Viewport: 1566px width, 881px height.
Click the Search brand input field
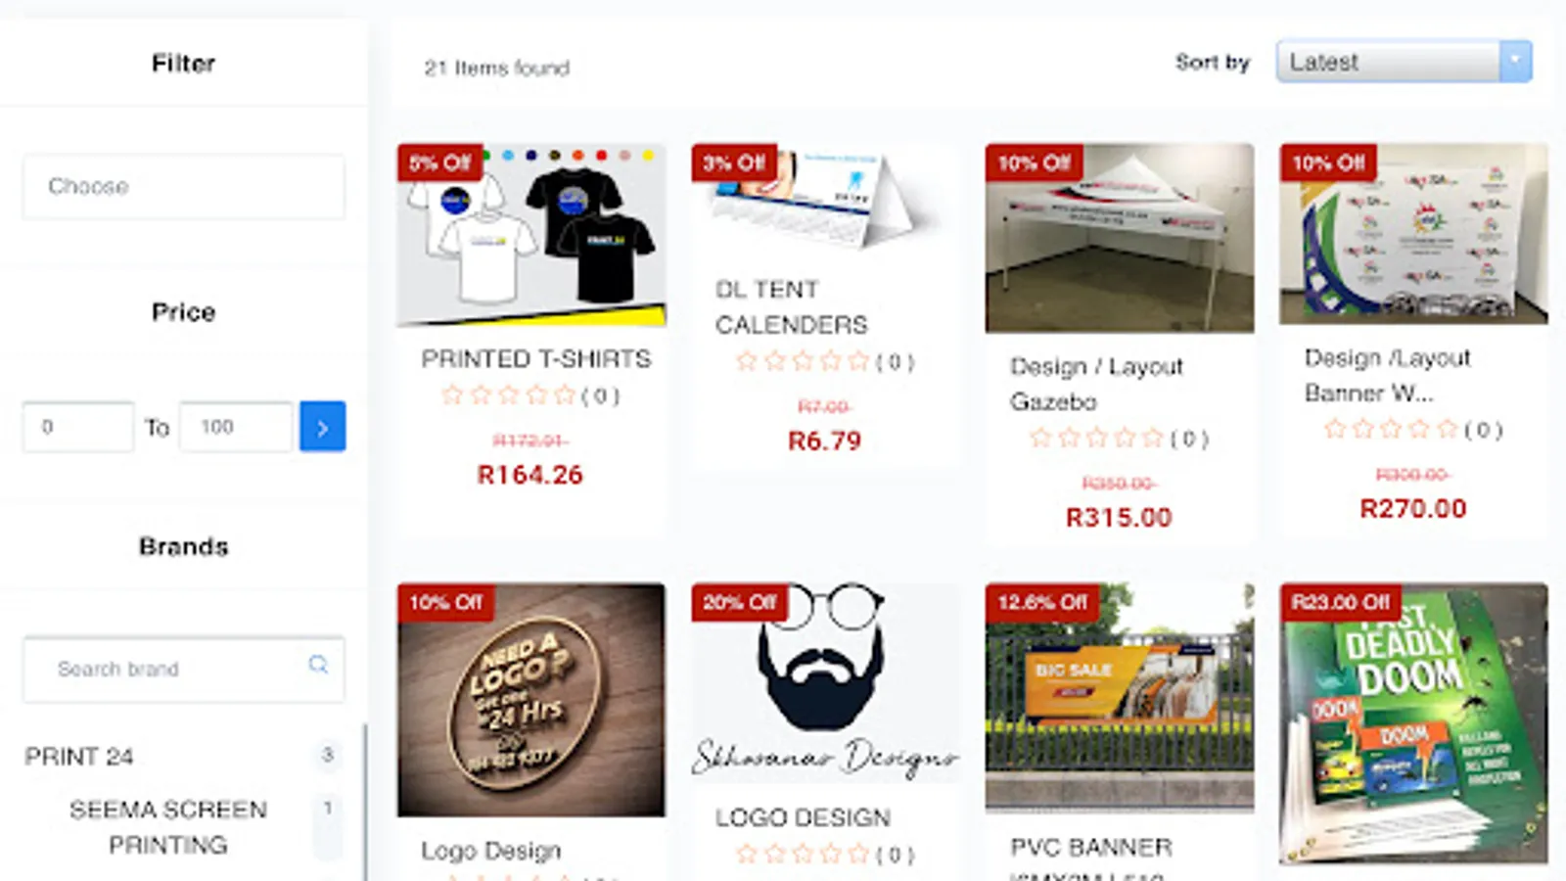(184, 670)
